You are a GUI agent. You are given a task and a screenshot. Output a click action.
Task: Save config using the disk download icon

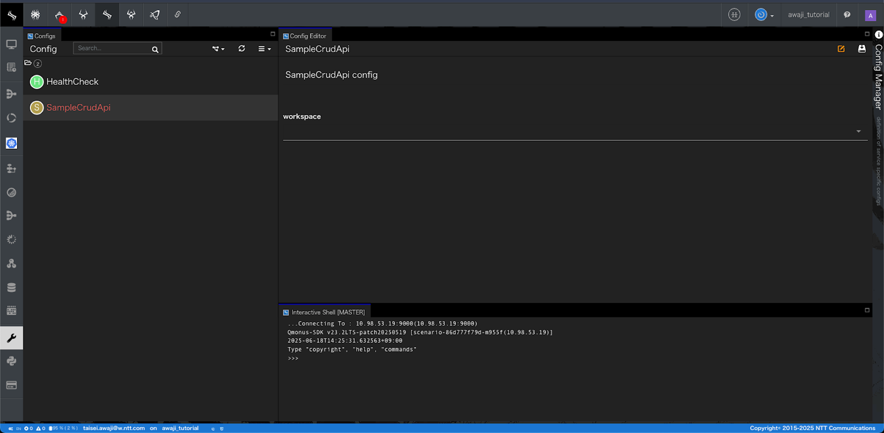coord(861,49)
